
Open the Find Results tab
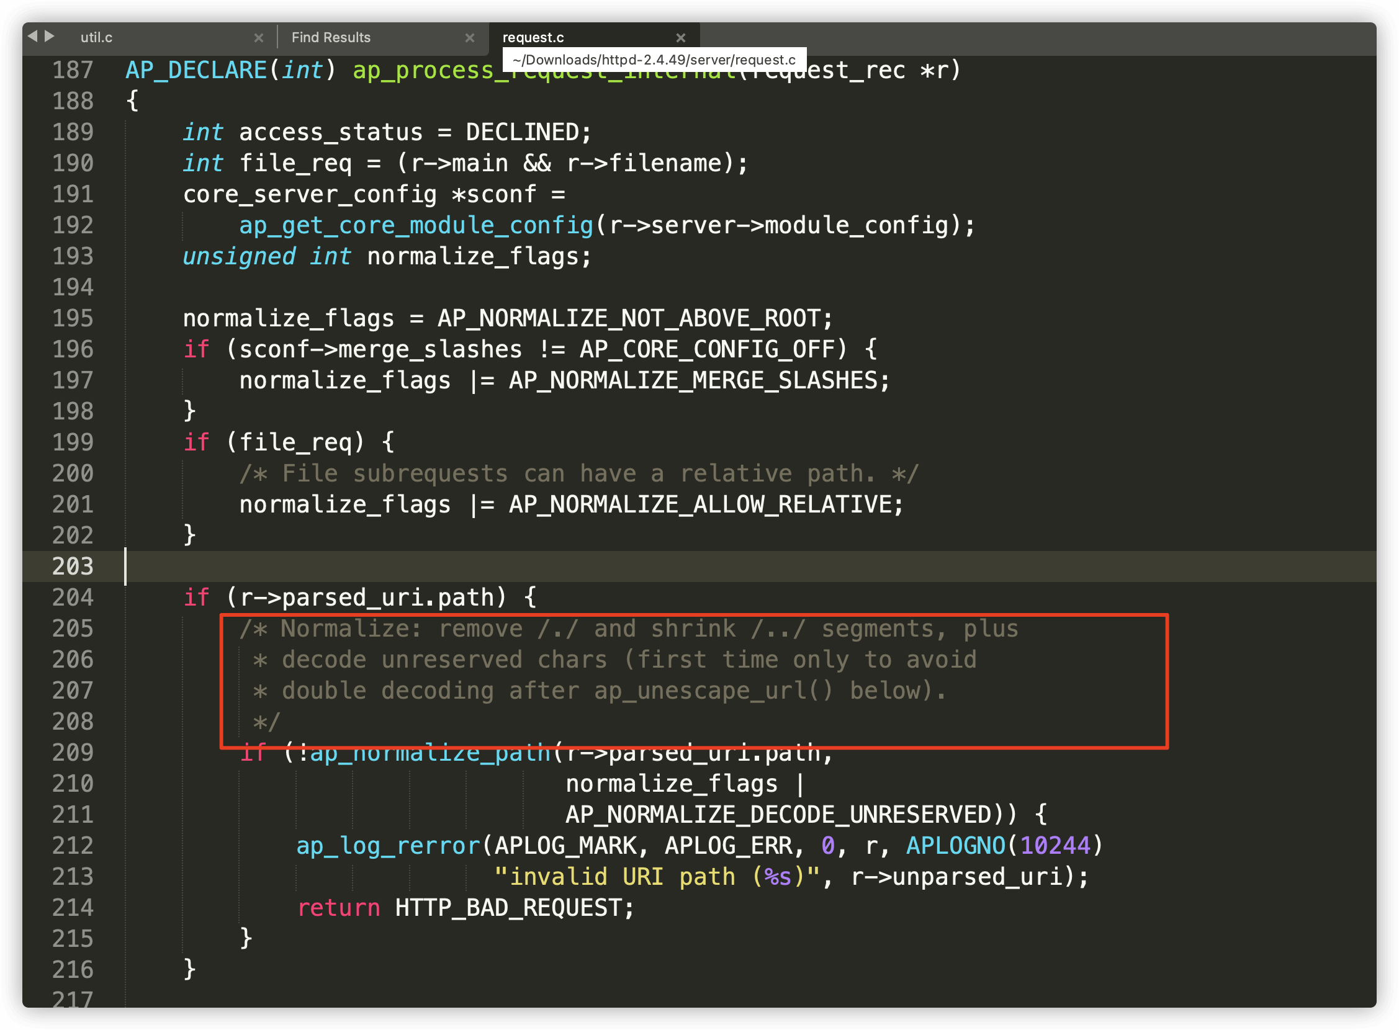pyautogui.click(x=331, y=37)
